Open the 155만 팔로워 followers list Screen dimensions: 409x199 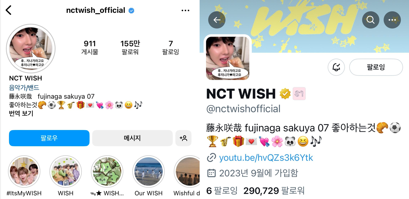click(130, 47)
